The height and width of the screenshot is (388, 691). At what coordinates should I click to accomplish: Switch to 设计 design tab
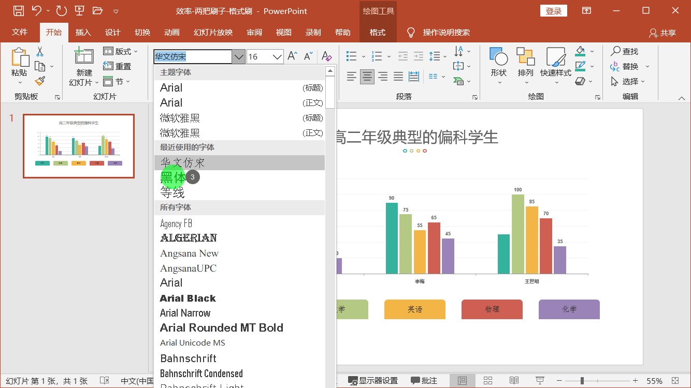tap(112, 32)
